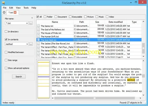Enable Show advanced options checkbox

[6, 68]
